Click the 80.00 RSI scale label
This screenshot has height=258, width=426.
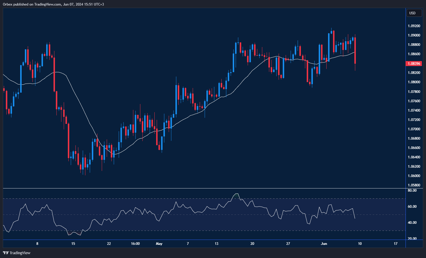click(x=412, y=191)
